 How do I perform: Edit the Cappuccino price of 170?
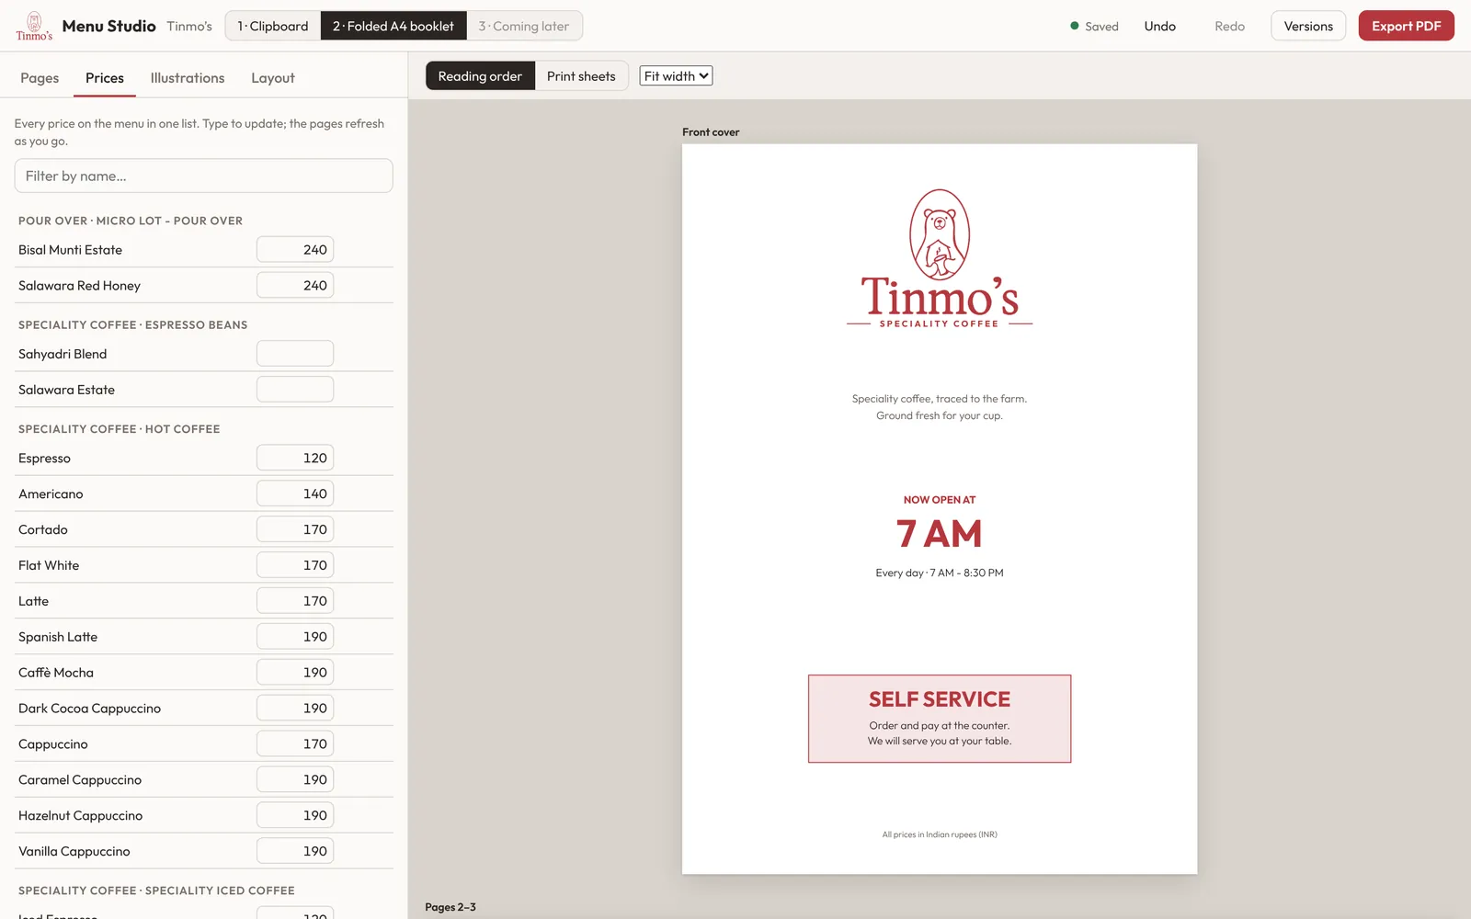(x=295, y=744)
